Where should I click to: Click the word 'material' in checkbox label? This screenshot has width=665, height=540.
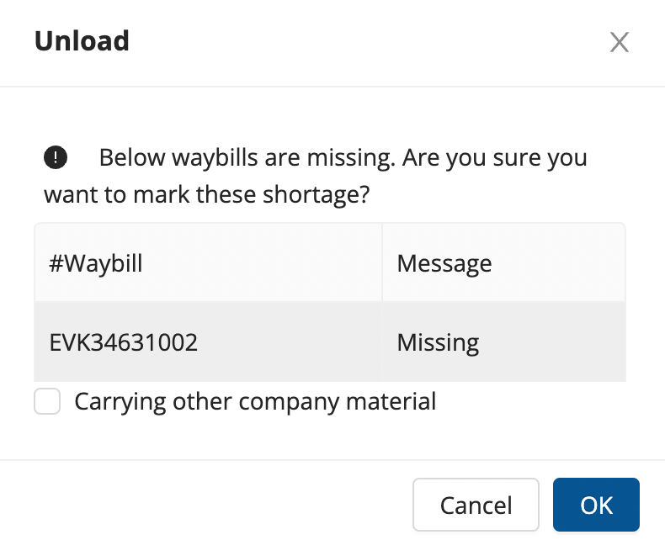pyautogui.click(x=394, y=401)
